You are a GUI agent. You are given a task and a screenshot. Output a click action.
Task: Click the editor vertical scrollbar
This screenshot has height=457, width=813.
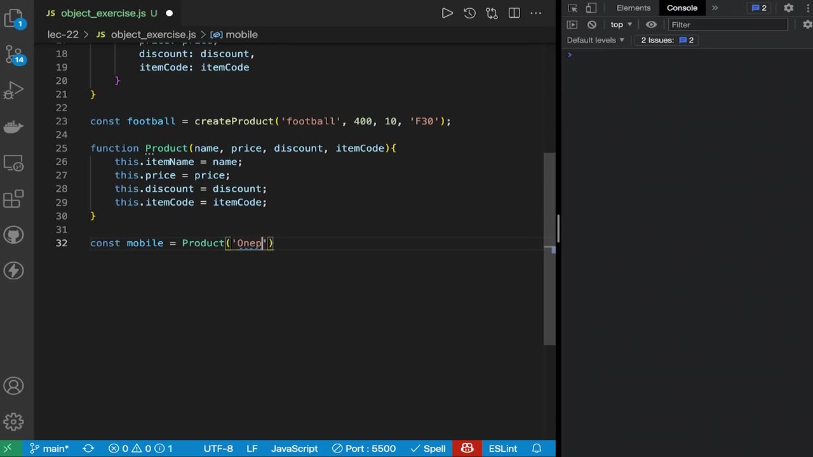tap(550, 248)
